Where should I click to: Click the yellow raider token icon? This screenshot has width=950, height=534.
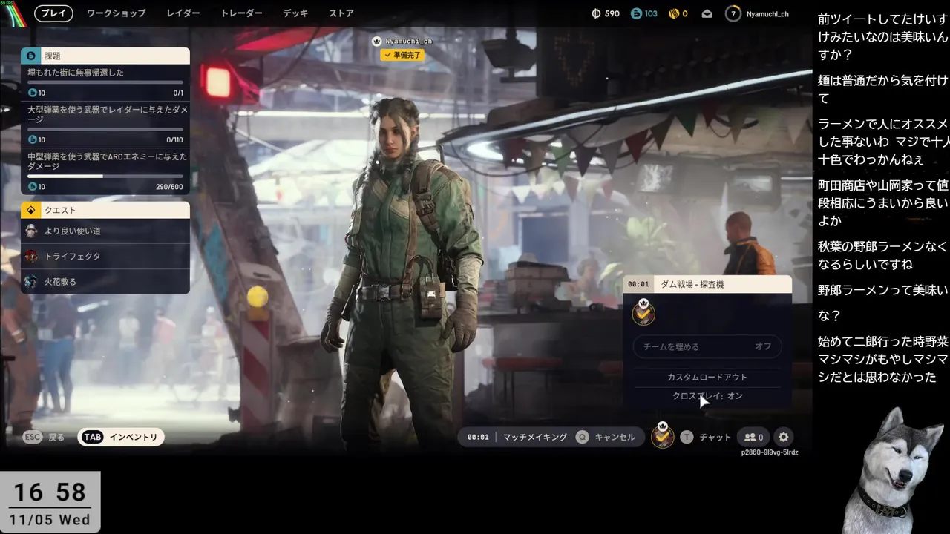674,13
